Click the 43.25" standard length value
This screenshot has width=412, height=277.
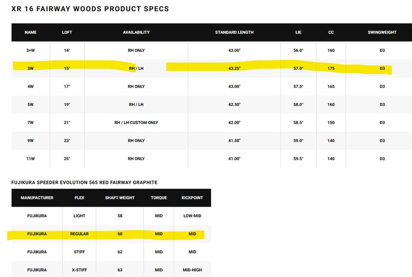(234, 68)
